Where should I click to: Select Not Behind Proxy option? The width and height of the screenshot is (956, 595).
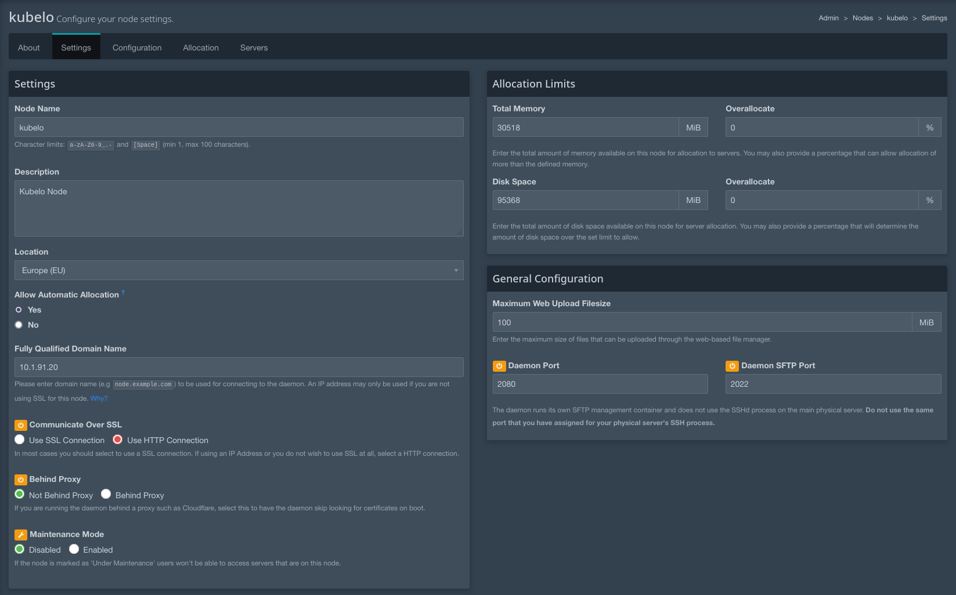click(x=20, y=494)
